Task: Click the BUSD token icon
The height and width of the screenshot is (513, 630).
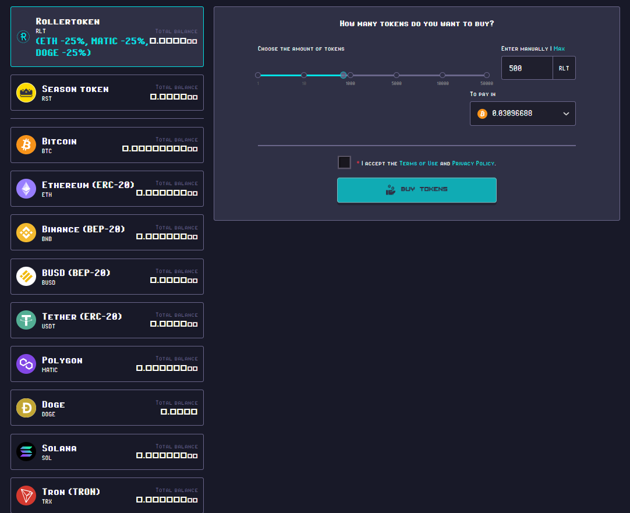Action: pyautogui.click(x=26, y=276)
